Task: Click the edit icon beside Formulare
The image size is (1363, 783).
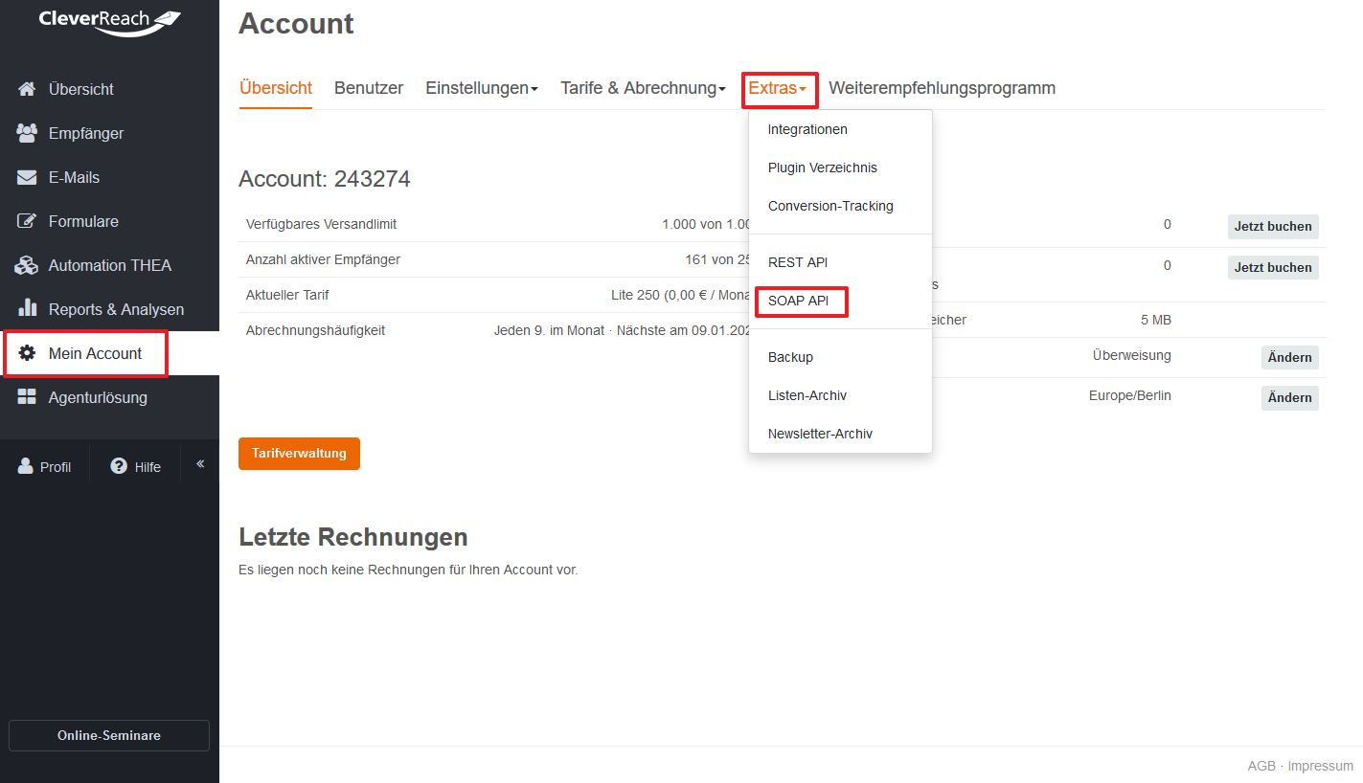Action: [x=27, y=221]
